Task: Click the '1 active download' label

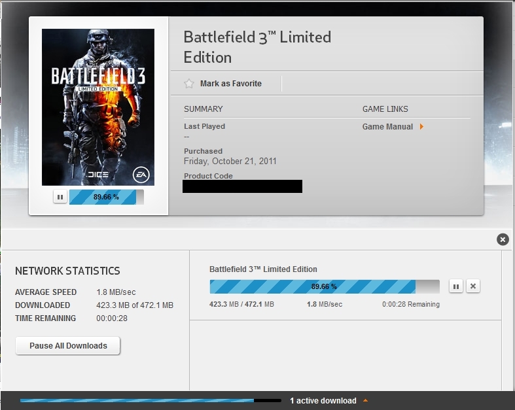Action: (323, 401)
